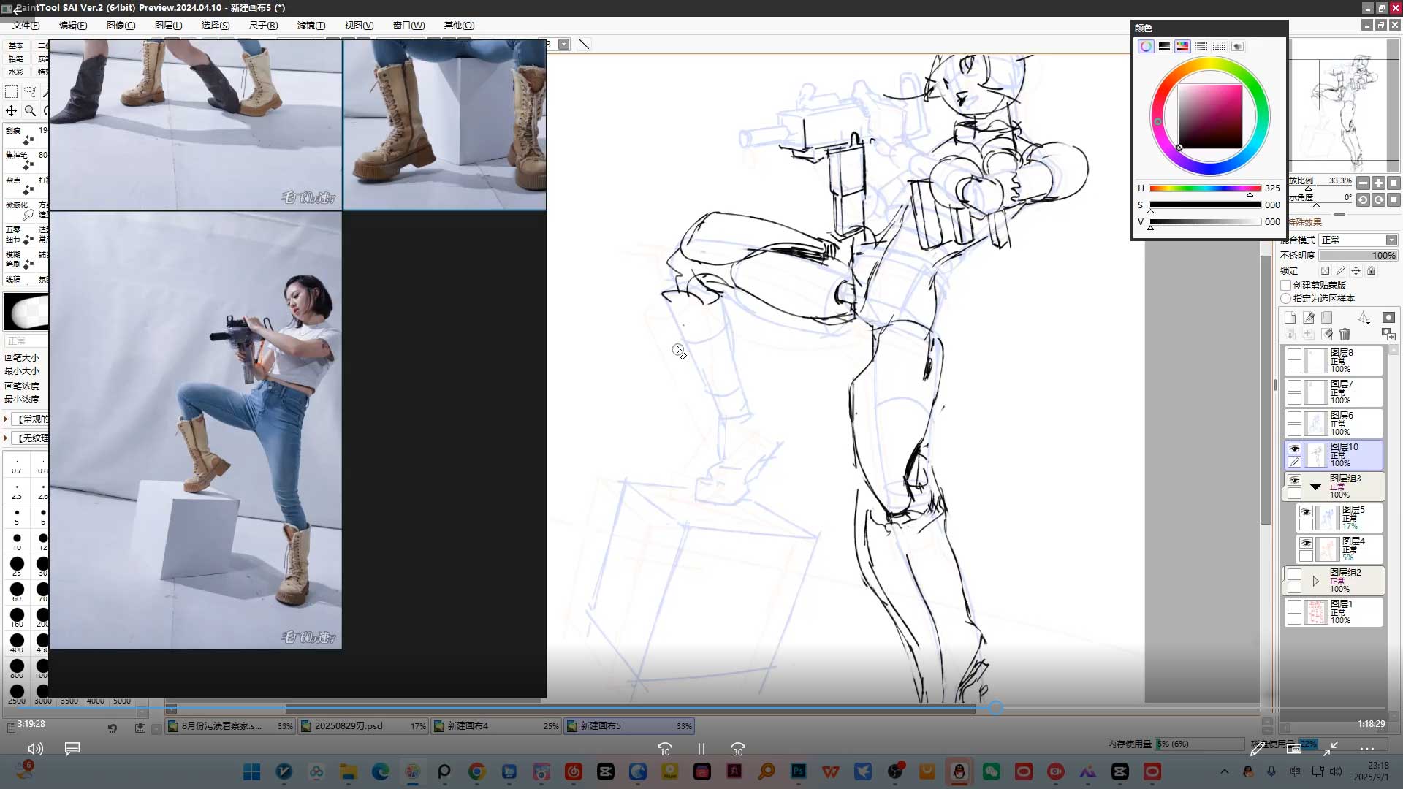1403x789 pixels.
Task: Click the zoom-in plus button in navigator
Action: (1378, 183)
